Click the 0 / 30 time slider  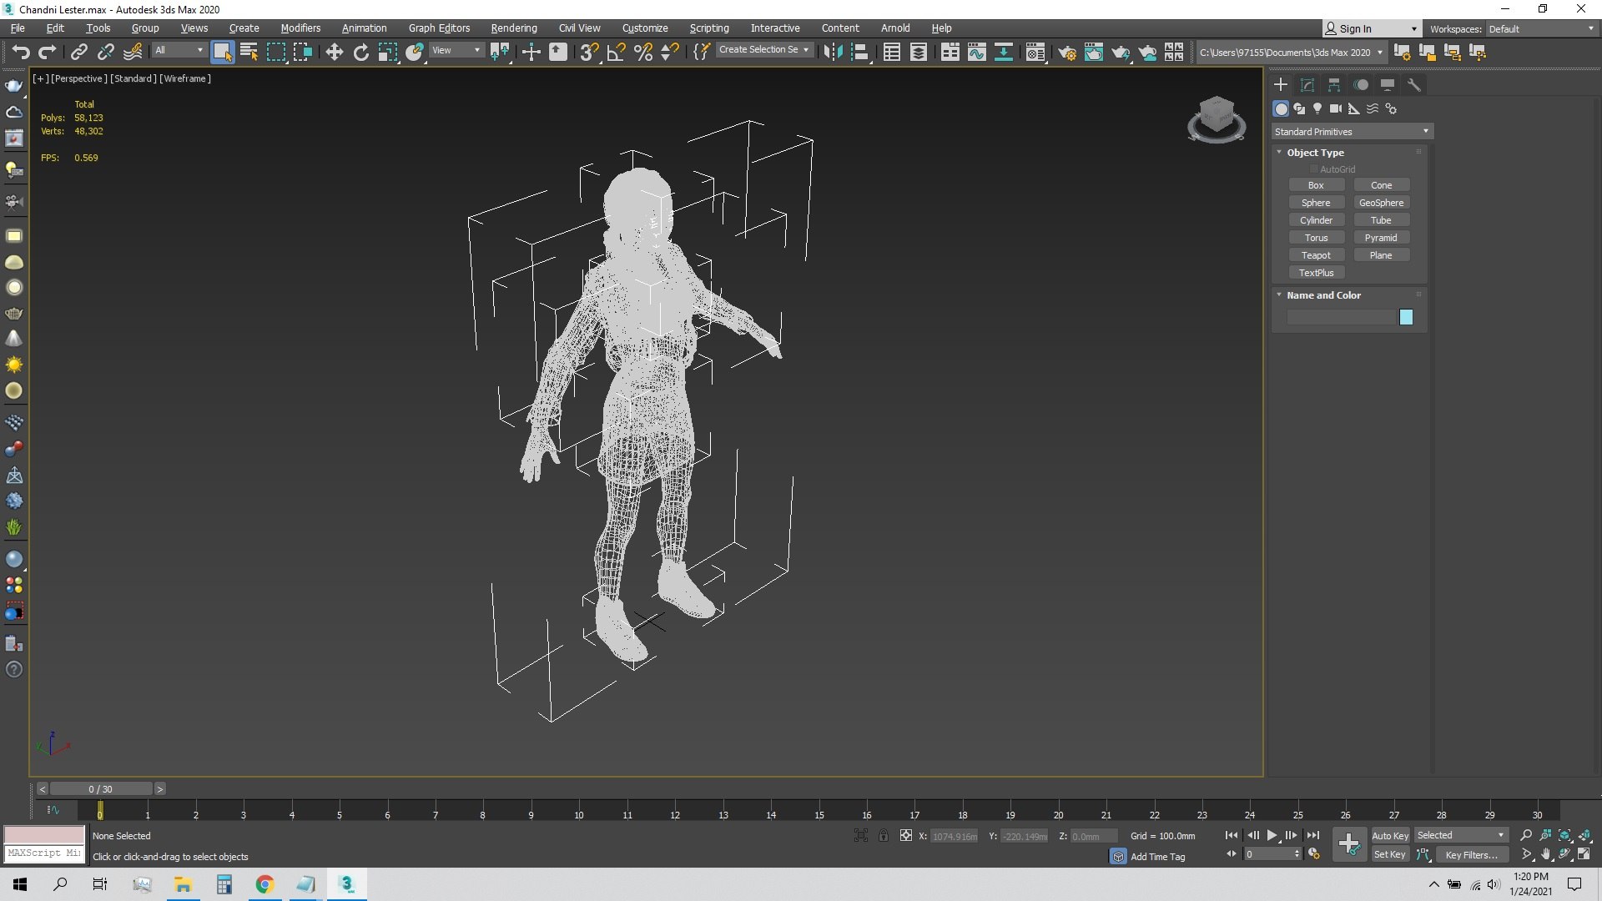101,789
